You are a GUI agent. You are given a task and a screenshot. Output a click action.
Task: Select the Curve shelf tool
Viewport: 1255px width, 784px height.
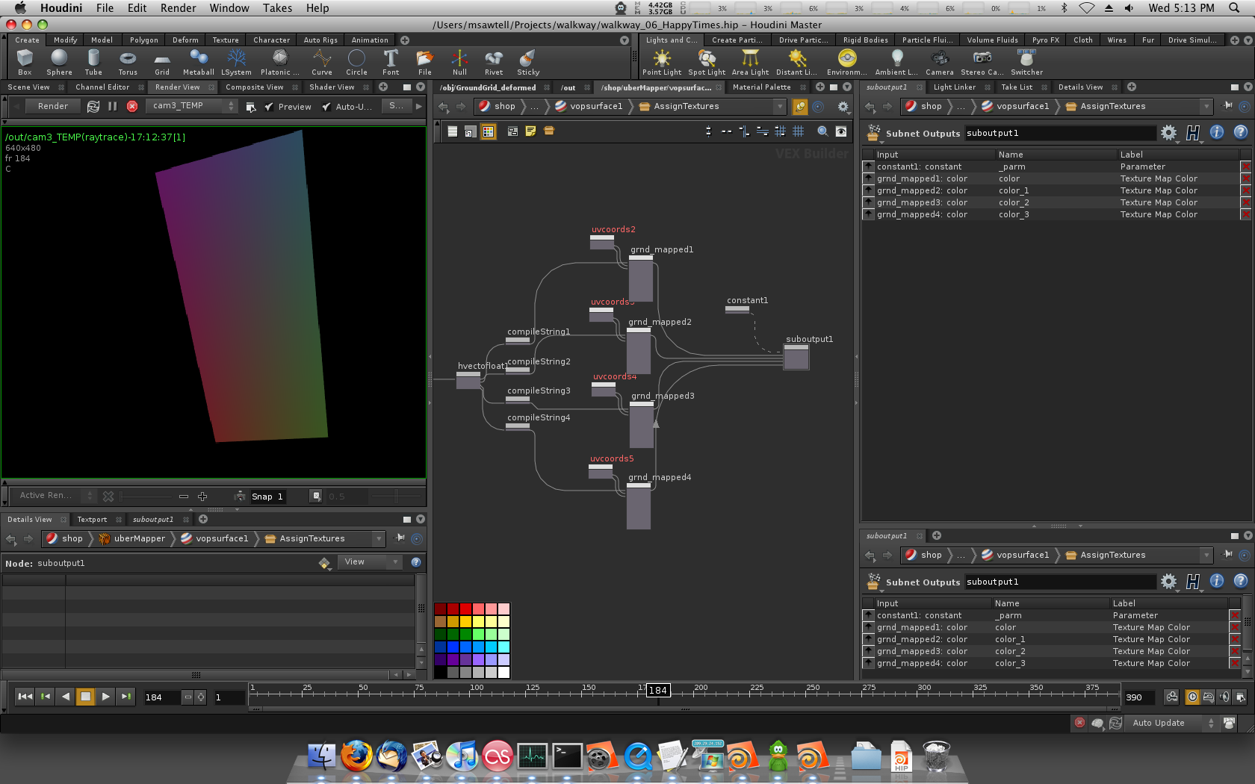tap(322, 62)
